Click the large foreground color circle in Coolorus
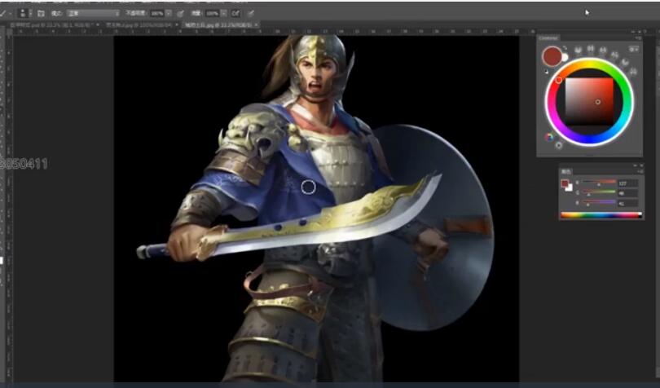The height and width of the screenshot is (388, 660). tap(552, 56)
